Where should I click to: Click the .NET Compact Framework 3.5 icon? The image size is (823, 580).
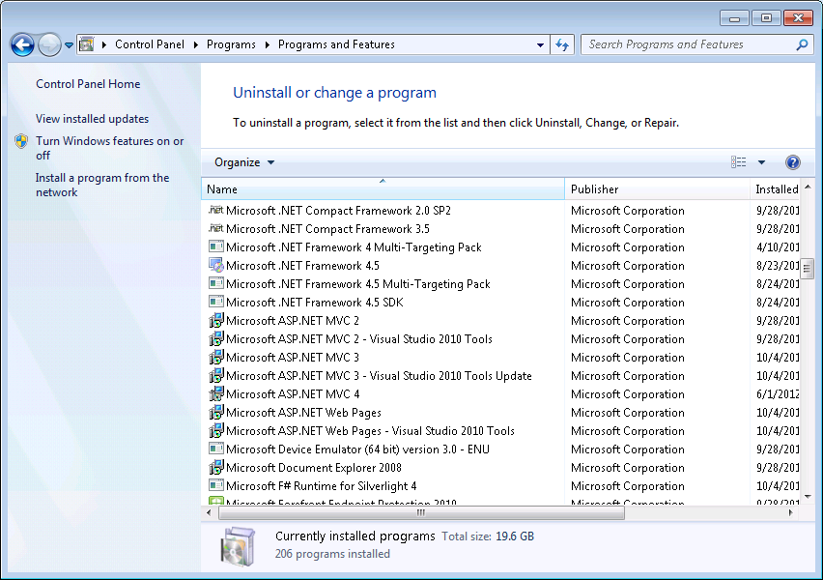(215, 228)
